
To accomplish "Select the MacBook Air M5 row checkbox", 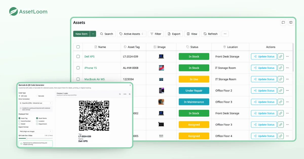I will (x=78, y=79).
